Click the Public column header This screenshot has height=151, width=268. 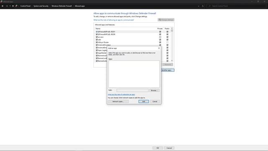[x=167, y=29]
